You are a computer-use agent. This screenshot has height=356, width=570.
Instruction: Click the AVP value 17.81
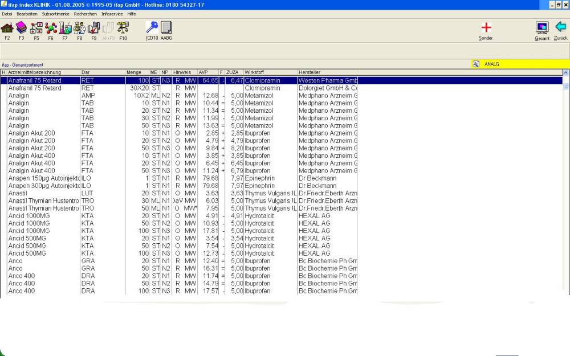pyautogui.click(x=210, y=231)
